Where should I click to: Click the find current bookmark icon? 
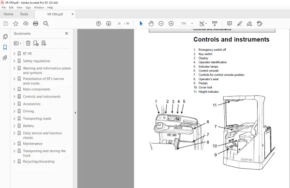pos(44,43)
